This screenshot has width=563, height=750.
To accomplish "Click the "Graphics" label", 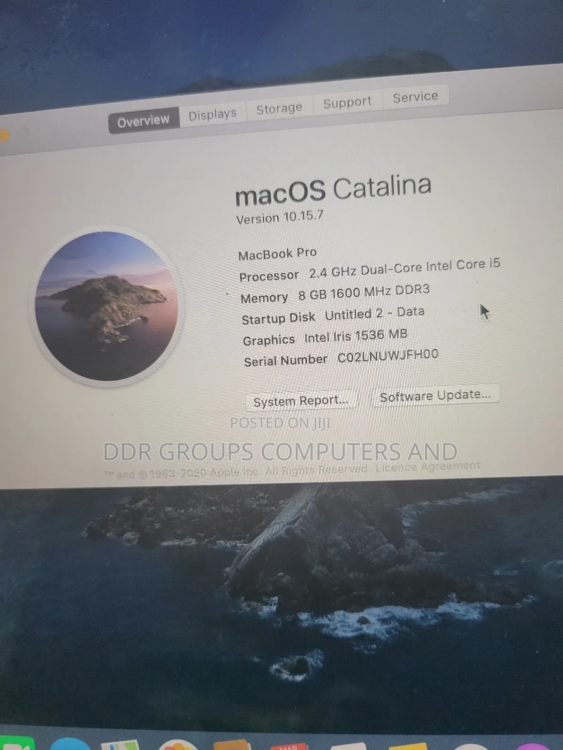I will coord(269,340).
